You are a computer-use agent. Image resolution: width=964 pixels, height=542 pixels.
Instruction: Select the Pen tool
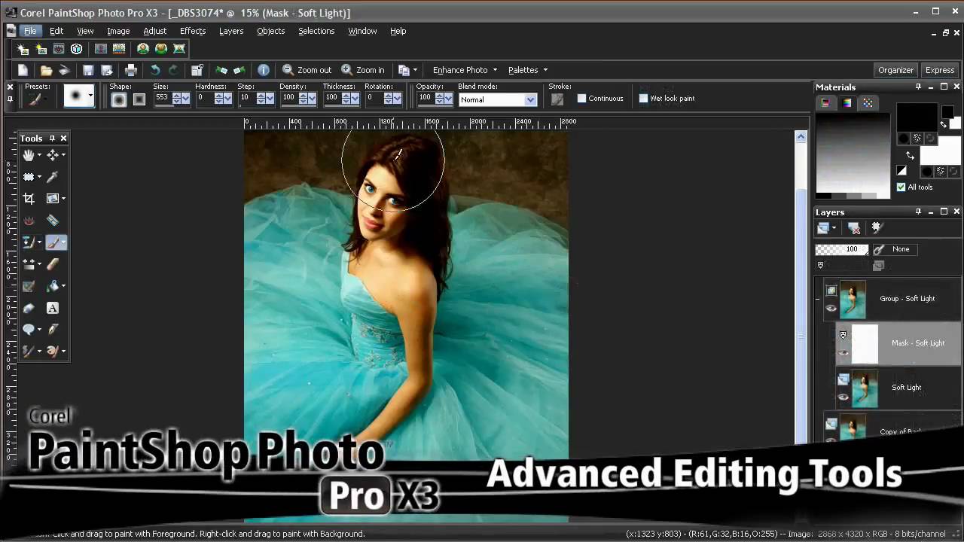coord(52,330)
